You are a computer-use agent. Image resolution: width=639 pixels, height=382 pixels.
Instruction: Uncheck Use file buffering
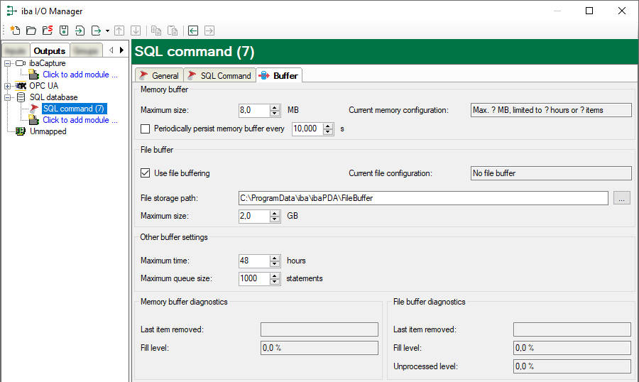[x=145, y=173]
